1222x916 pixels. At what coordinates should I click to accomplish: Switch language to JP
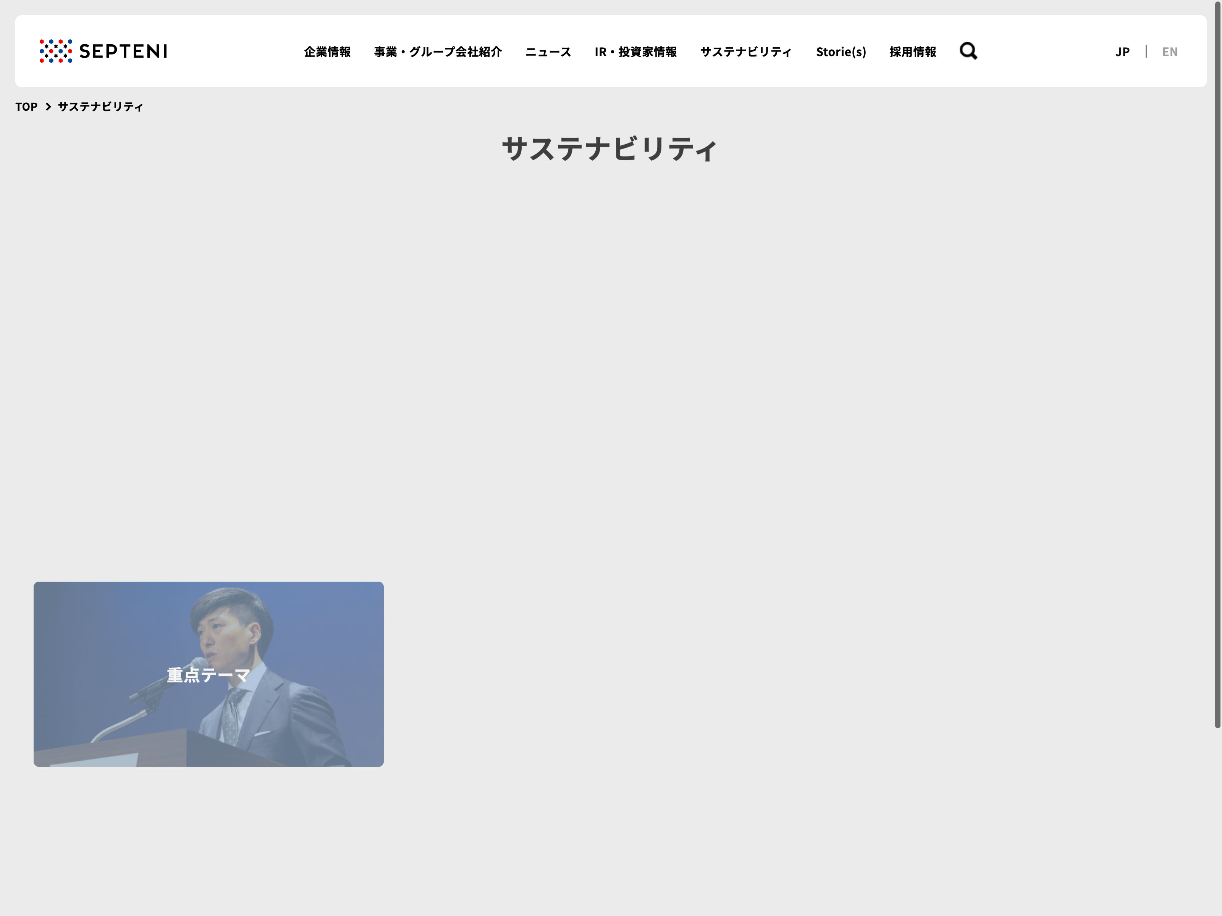tap(1122, 52)
